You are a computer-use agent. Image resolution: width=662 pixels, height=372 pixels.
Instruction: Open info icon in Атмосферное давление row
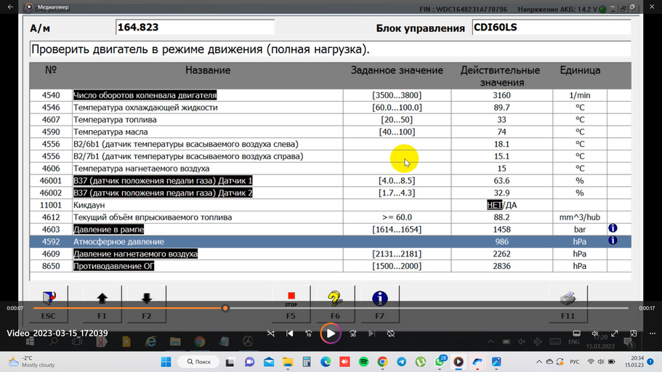click(x=613, y=241)
